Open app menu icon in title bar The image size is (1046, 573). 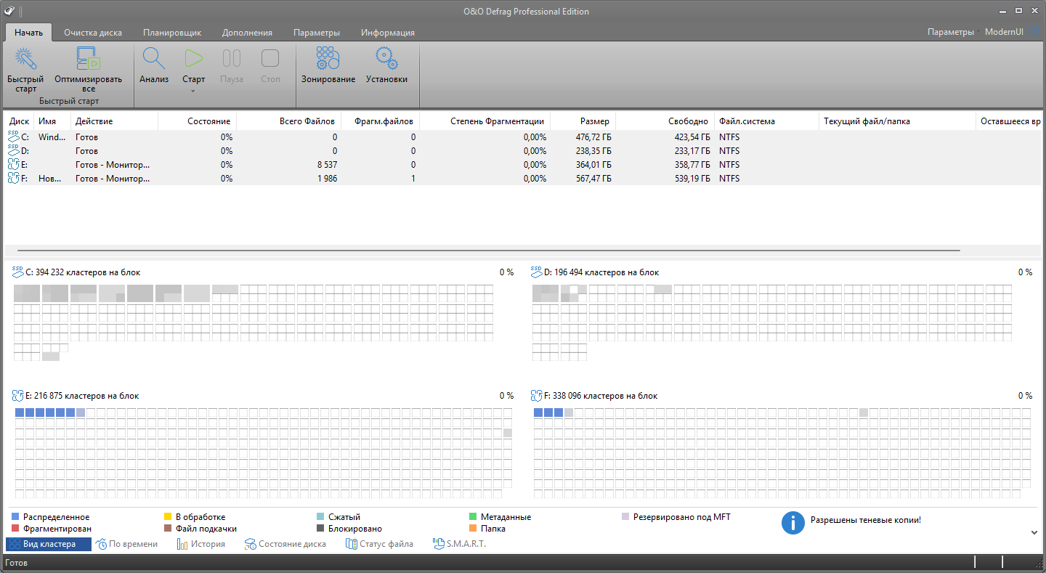[9, 11]
